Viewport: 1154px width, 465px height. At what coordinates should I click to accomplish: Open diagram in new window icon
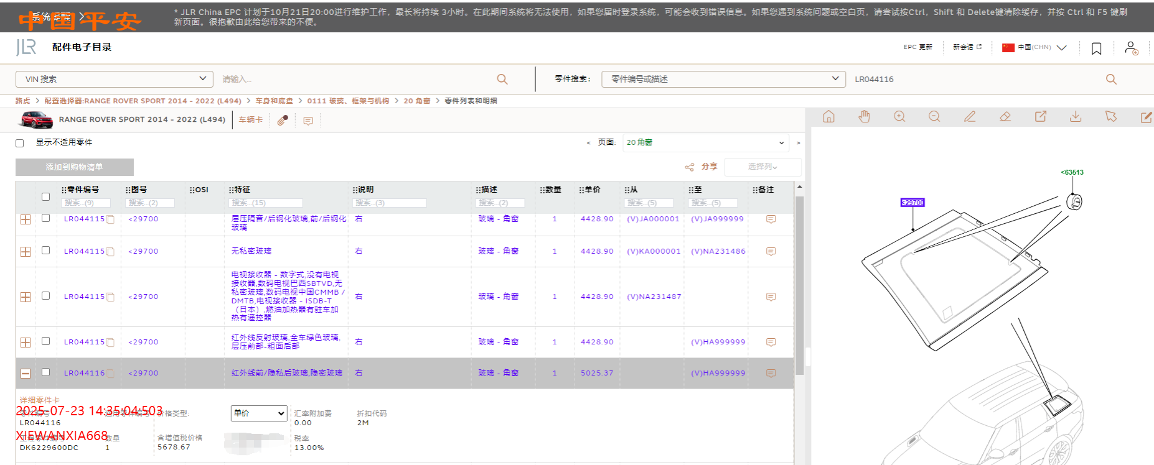tap(1041, 117)
